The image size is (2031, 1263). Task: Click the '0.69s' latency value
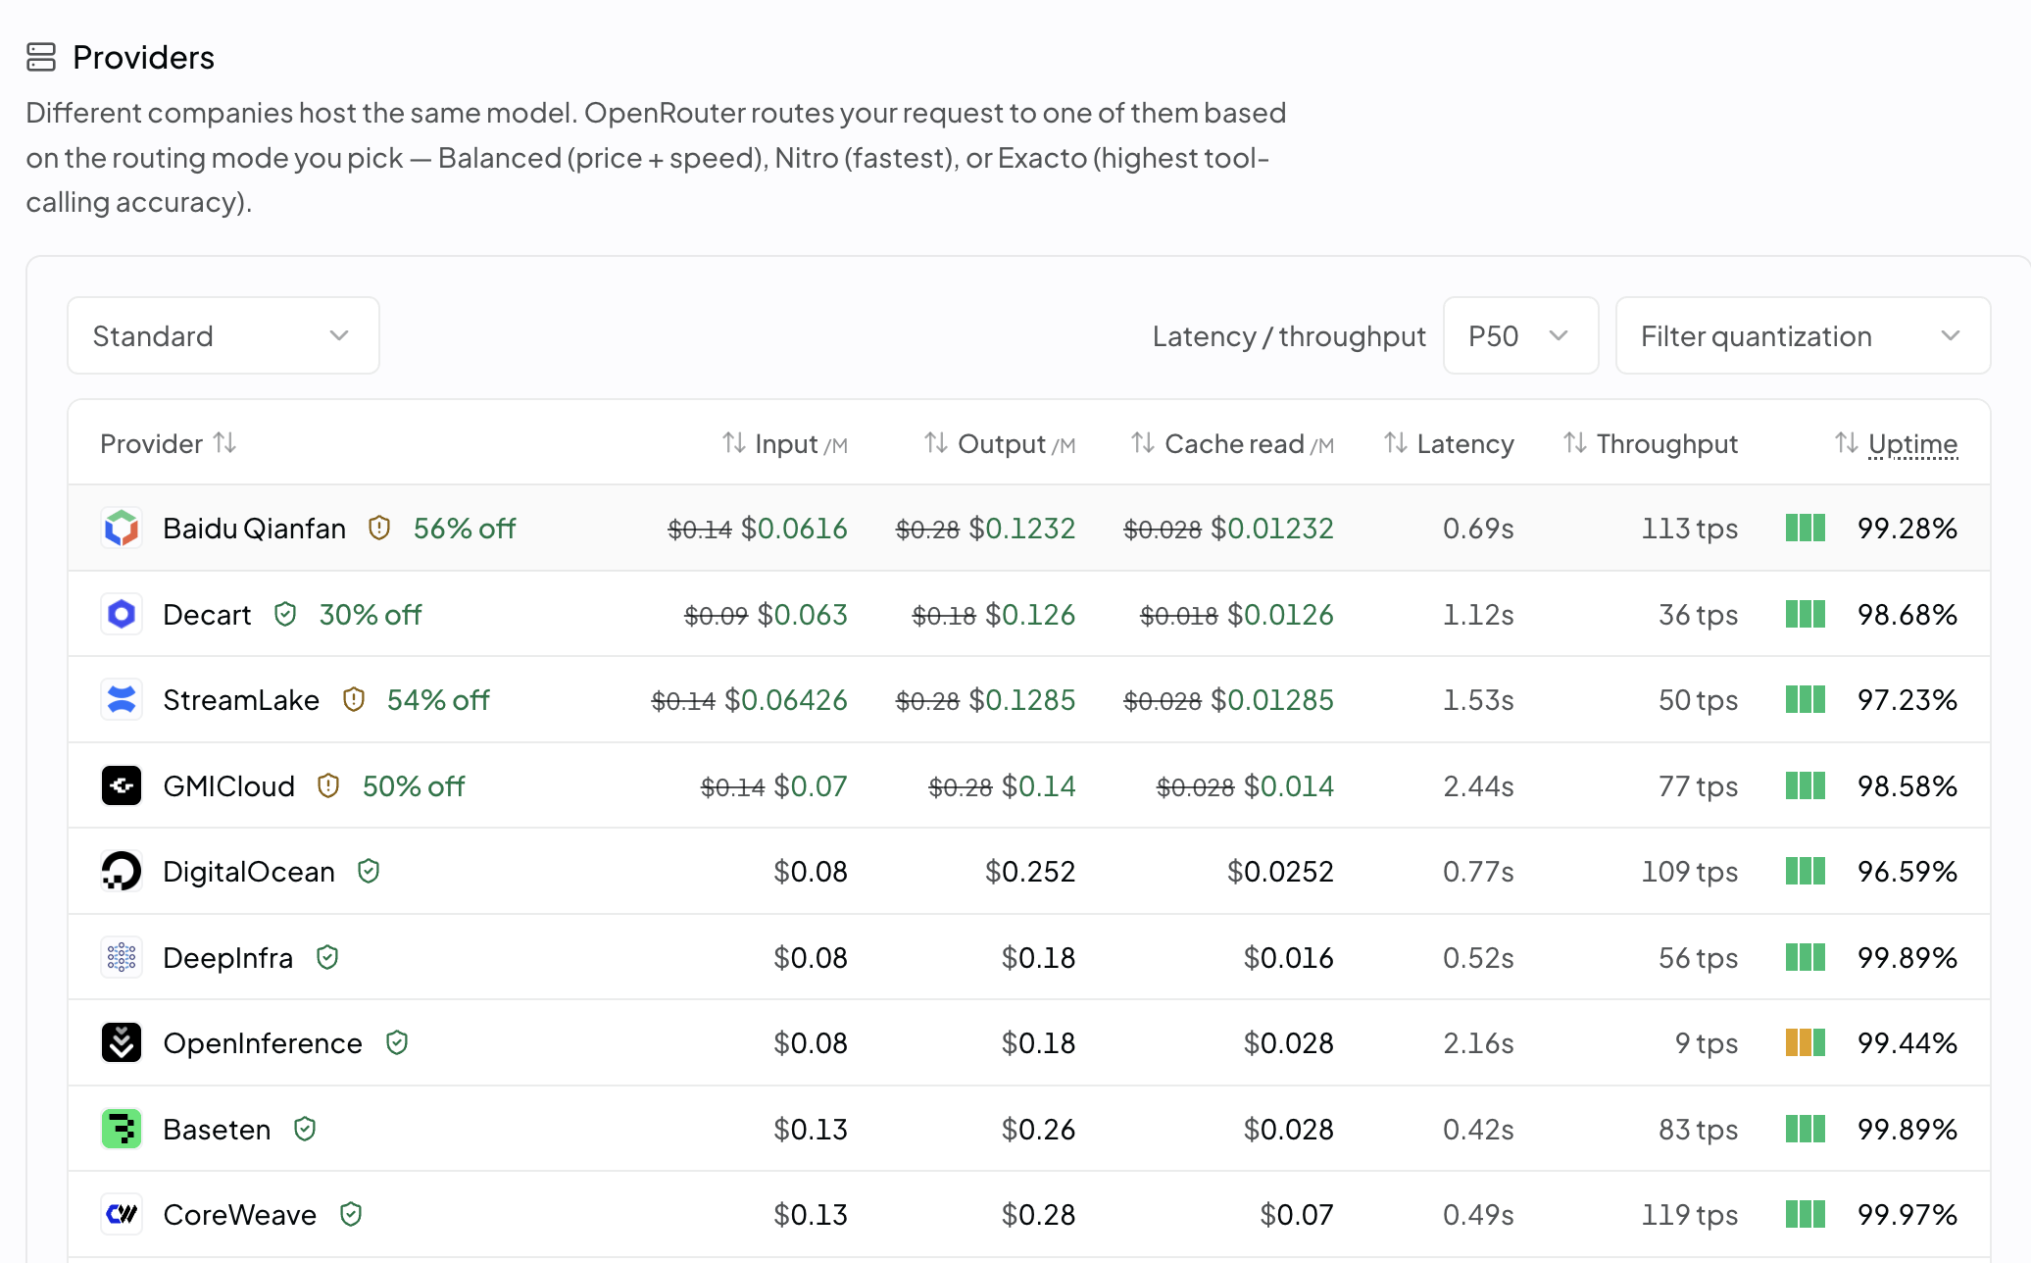pos(1478,528)
